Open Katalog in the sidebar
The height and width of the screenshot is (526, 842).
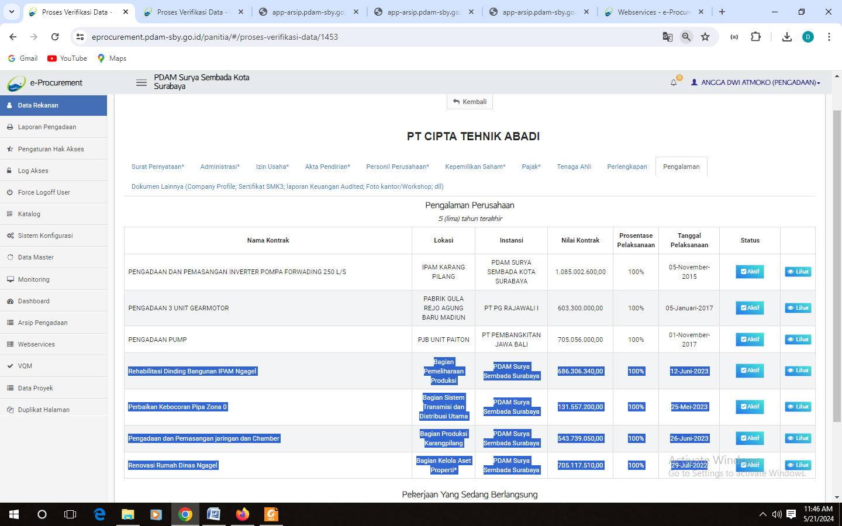tap(53, 214)
